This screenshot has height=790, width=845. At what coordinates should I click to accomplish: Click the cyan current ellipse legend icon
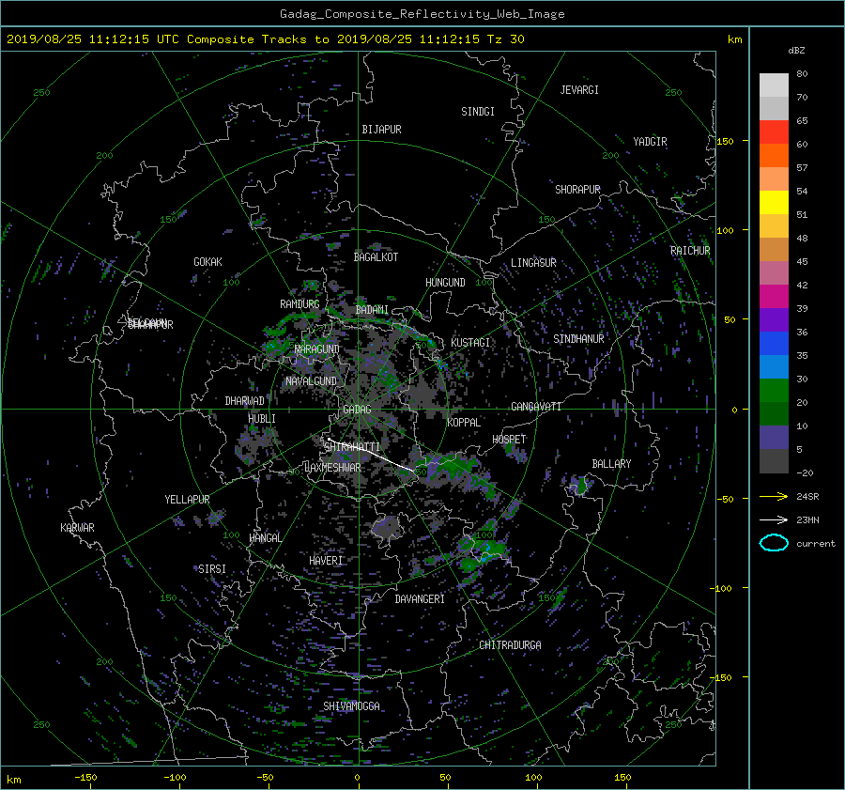[774, 543]
